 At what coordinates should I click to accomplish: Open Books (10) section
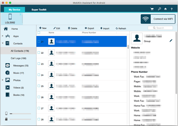coord(19,95)
